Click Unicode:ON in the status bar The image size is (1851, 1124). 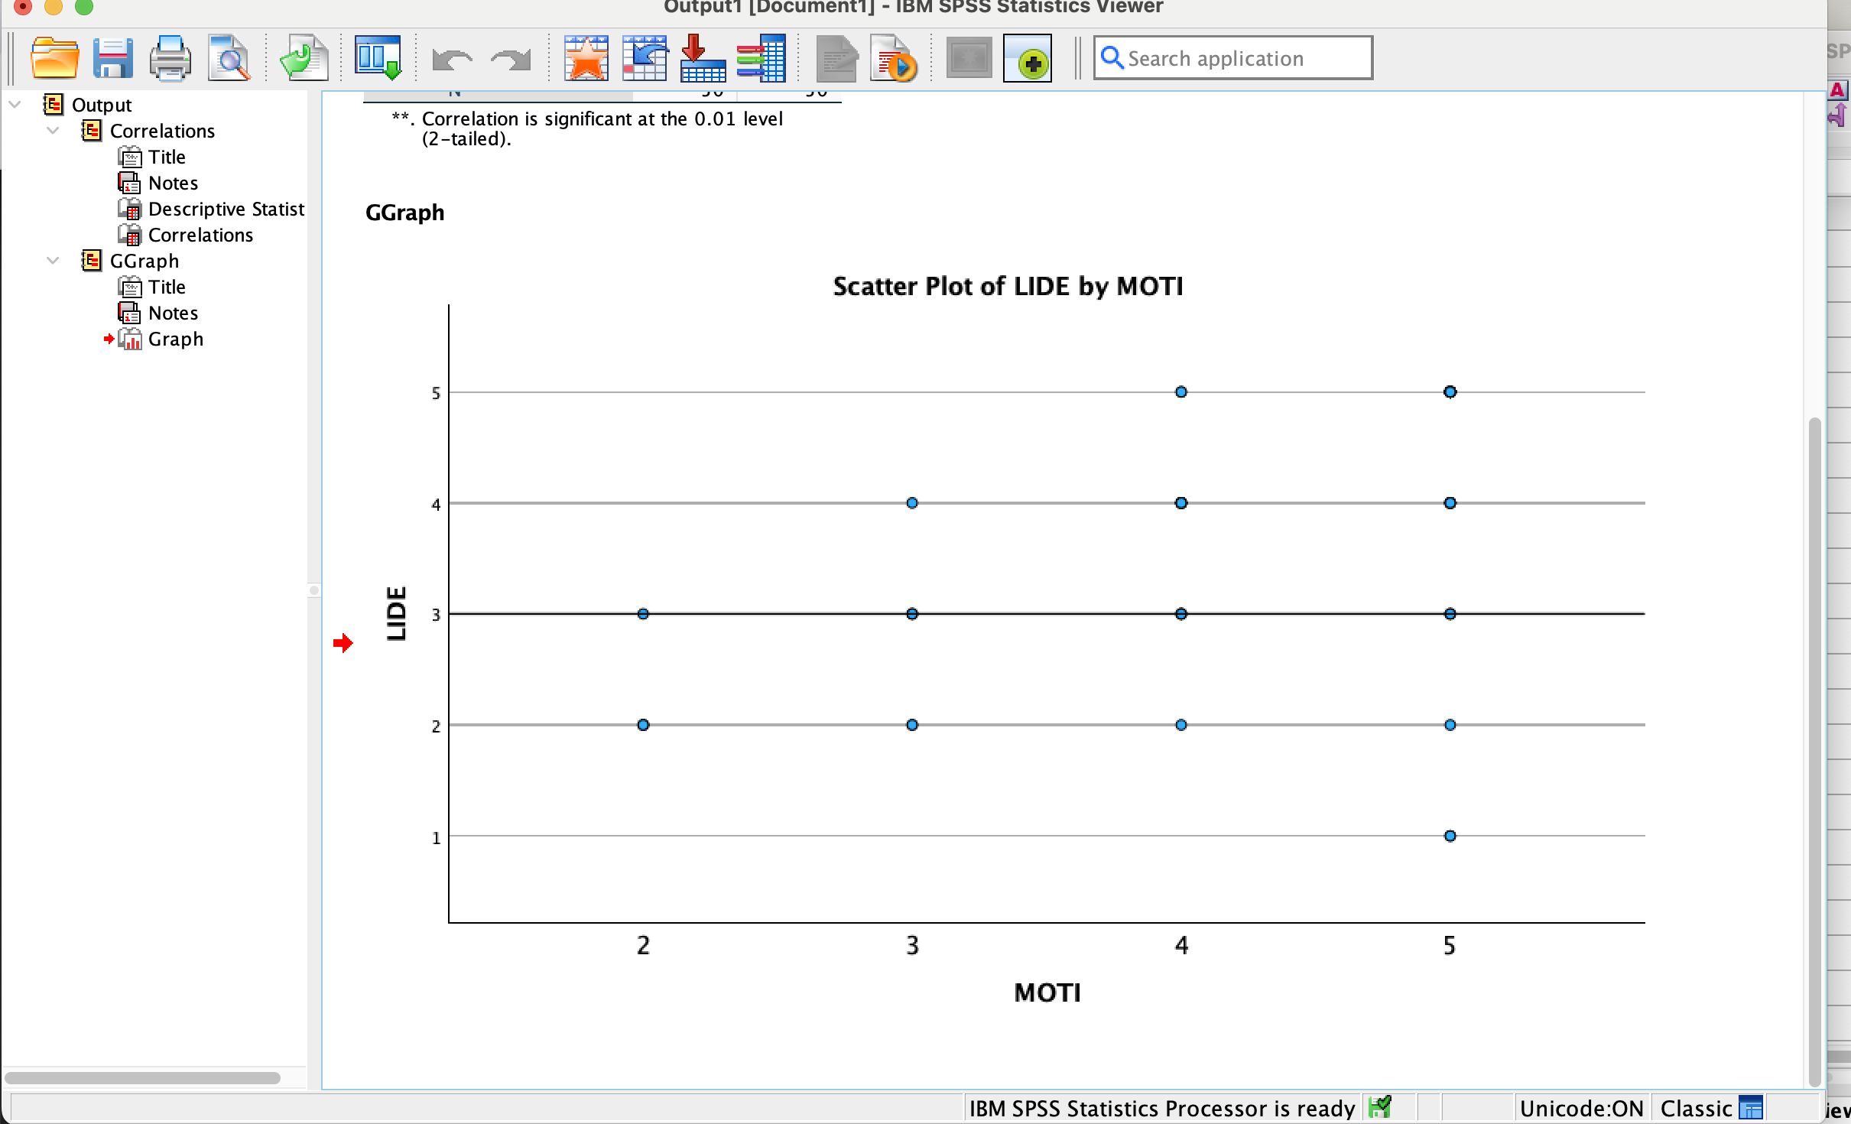[1583, 1107]
